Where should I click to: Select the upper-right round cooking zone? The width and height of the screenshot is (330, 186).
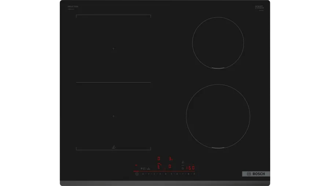[x=218, y=43]
